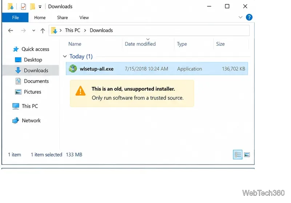The image size is (291, 203).
Task: Click the New folder icon in quick access toolbar
Action: click(32, 7)
